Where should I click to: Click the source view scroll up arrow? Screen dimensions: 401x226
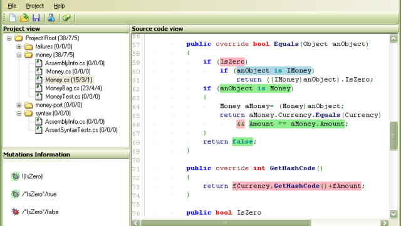393,38
